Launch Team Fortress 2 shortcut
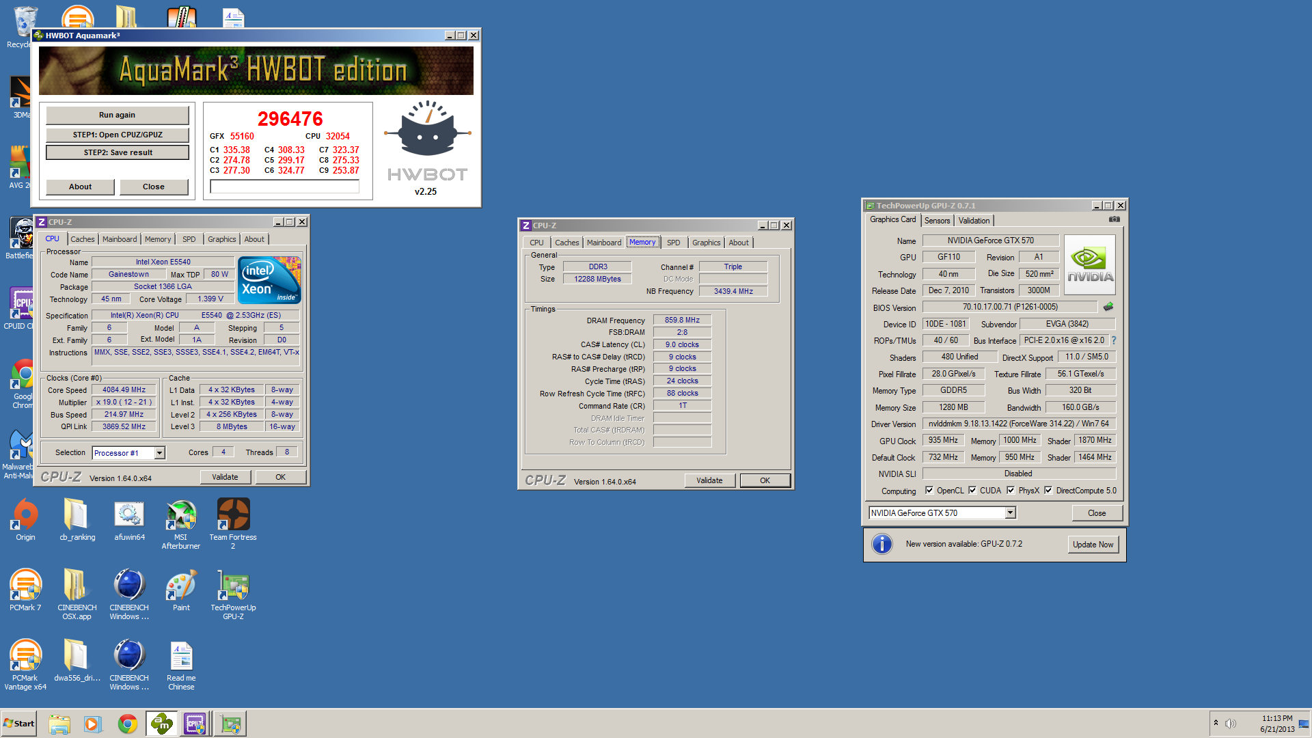Image resolution: width=1312 pixels, height=738 pixels. coord(233,524)
